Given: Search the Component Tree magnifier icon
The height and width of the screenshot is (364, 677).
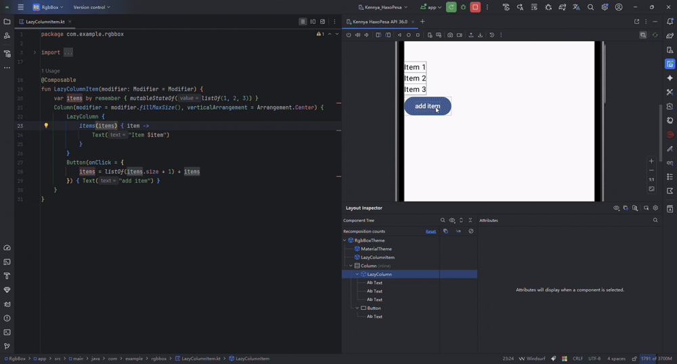Looking at the screenshot, I should [x=443, y=221].
